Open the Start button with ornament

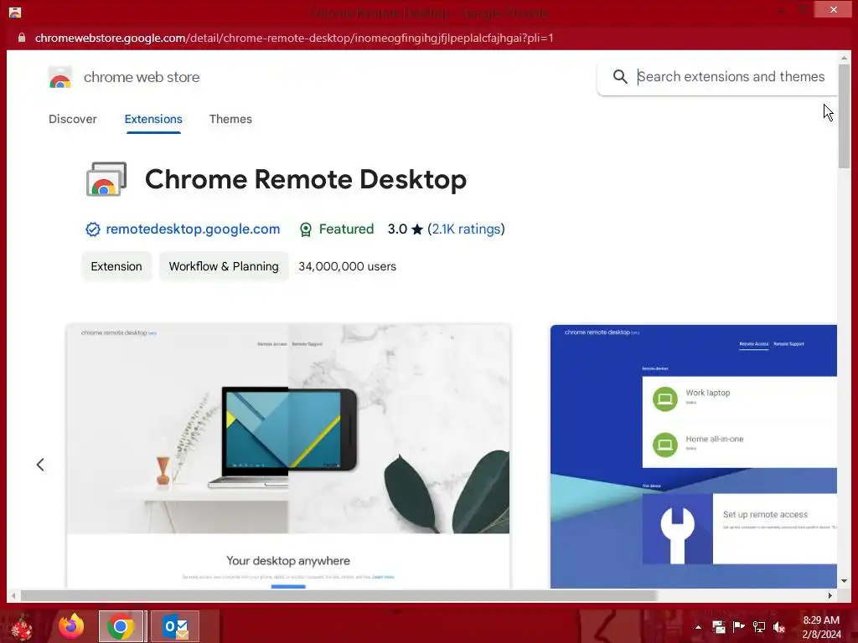point(22,626)
